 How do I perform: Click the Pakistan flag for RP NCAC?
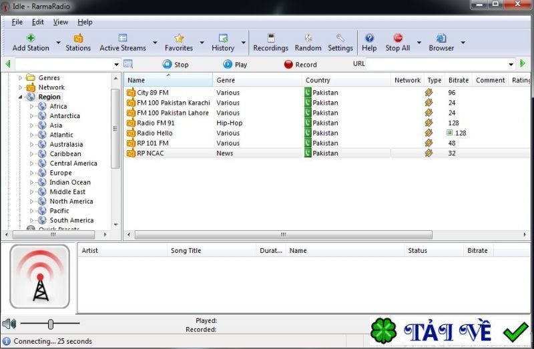pos(308,153)
